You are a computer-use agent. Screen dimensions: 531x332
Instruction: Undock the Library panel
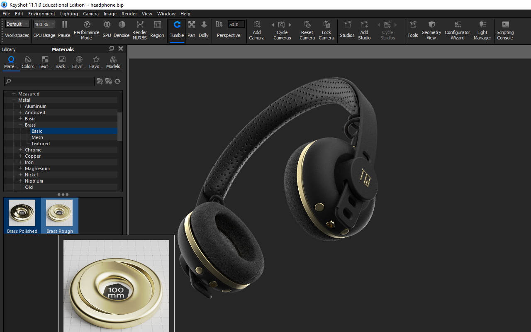[111, 49]
